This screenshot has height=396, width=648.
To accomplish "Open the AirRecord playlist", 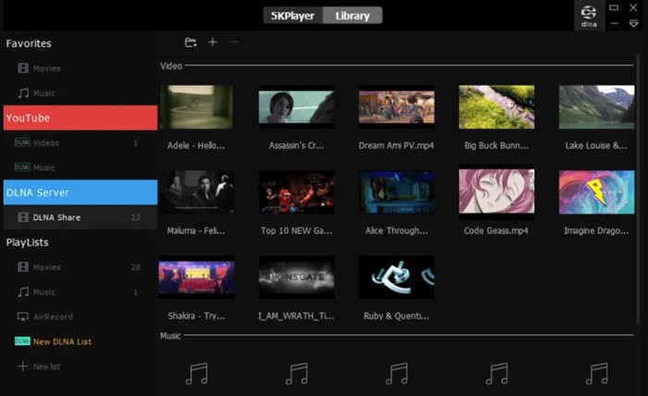I will [81, 316].
